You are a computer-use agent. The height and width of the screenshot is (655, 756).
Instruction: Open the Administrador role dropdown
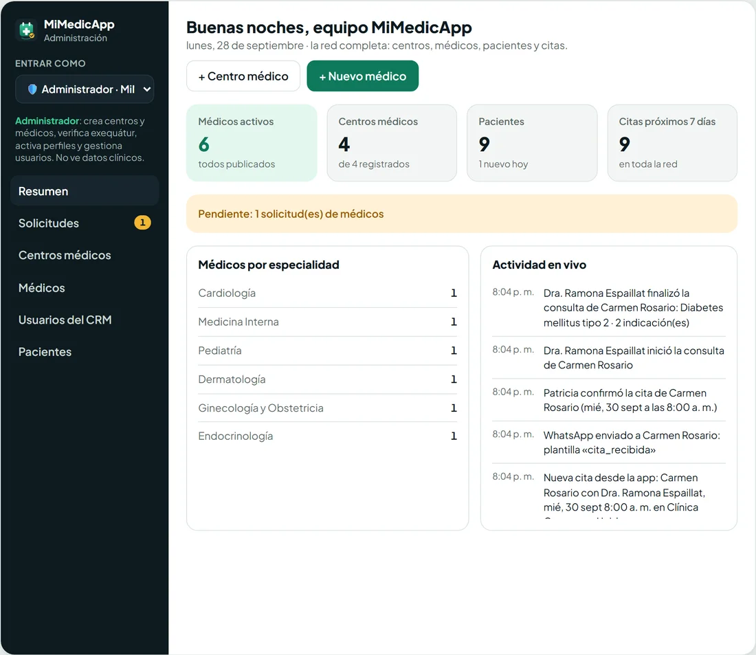[85, 89]
